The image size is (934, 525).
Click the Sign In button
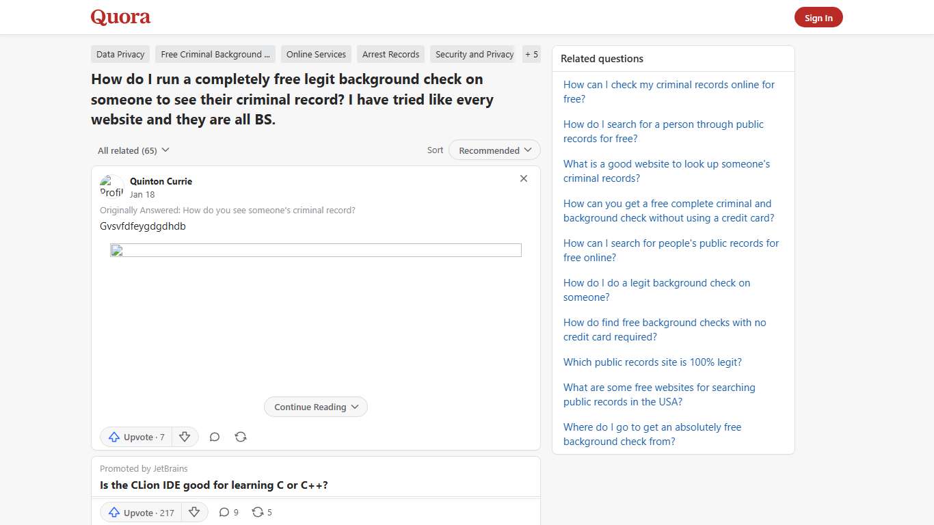pos(818,17)
